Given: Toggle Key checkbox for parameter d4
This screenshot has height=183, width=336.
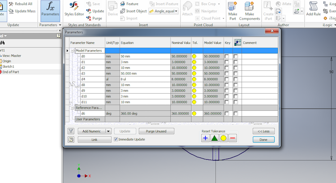Looking at the screenshot, I should [227, 79].
